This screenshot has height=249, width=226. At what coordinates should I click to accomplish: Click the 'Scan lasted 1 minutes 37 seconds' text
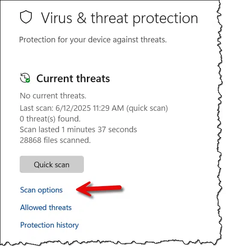(78, 130)
